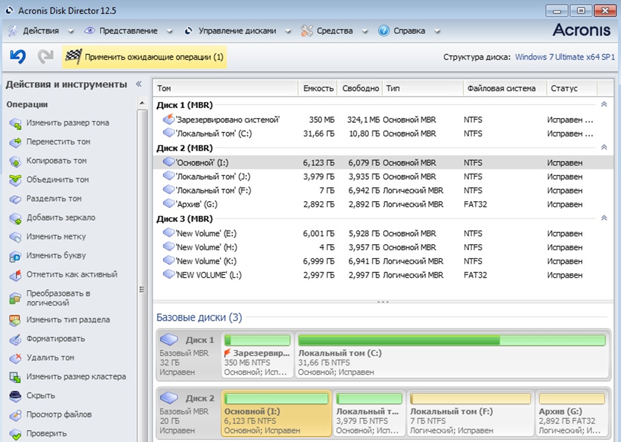Image resolution: width=621 pixels, height=442 pixels.
Task: Select the 'New Volume' (H:) row
Action: pyautogui.click(x=382, y=247)
